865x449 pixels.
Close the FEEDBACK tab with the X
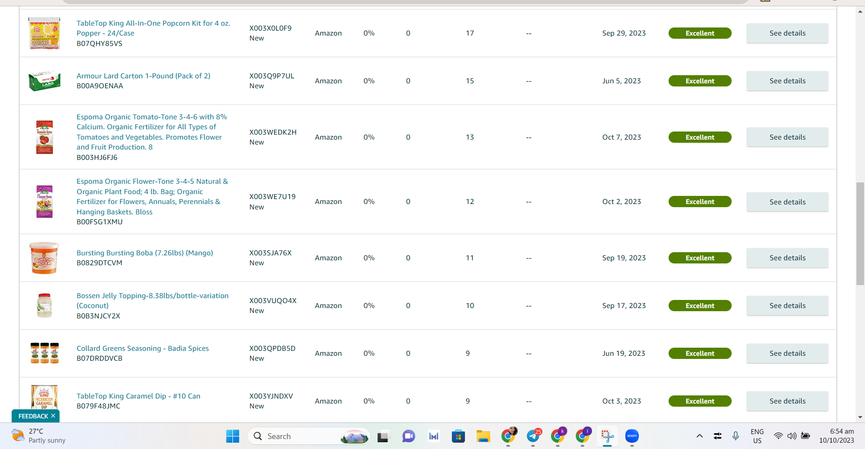click(53, 416)
